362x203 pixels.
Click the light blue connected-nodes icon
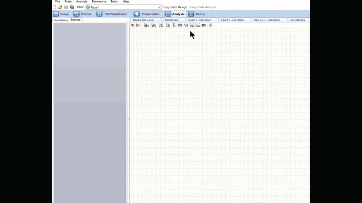click(x=186, y=25)
